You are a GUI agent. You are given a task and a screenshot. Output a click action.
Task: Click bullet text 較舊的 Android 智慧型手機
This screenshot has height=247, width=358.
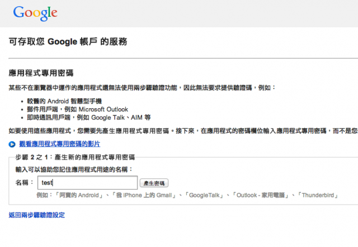(64, 101)
